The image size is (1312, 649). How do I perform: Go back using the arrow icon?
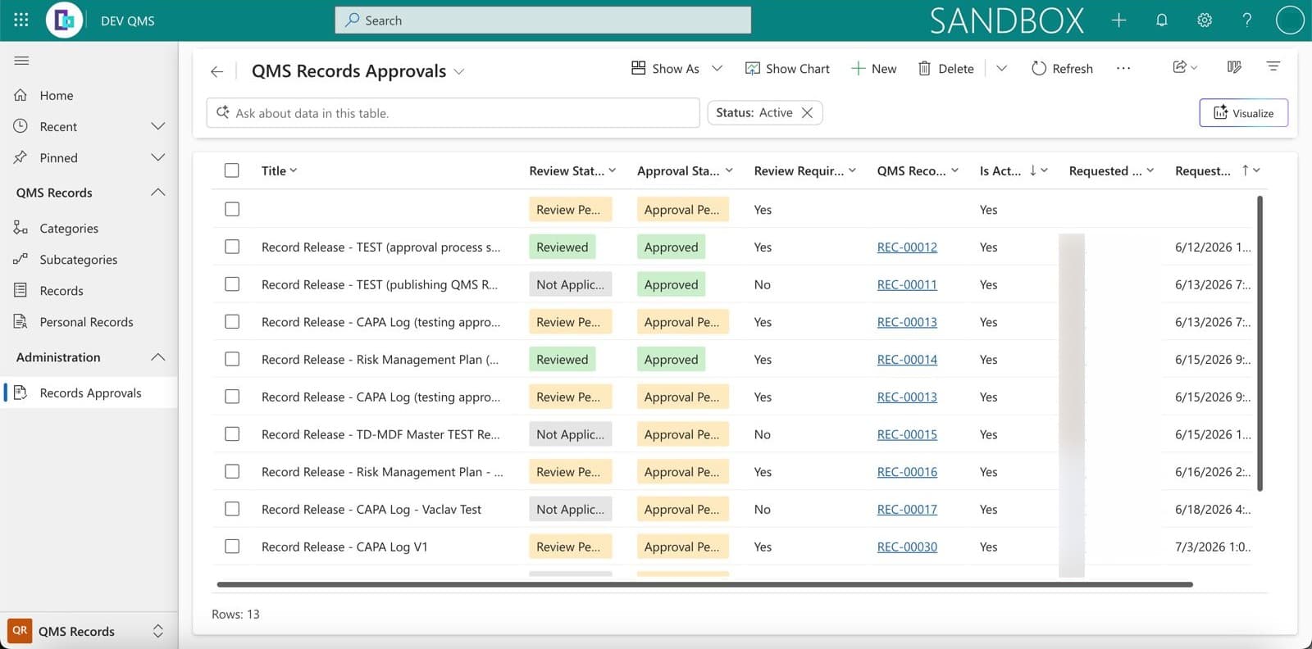tap(216, 71)
